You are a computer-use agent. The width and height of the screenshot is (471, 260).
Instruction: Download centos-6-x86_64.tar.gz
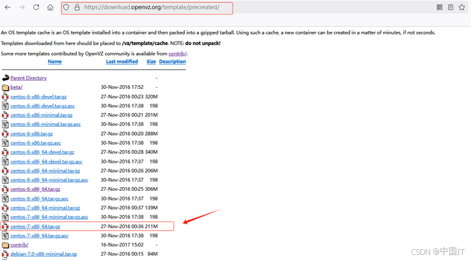tap(35, 190)
